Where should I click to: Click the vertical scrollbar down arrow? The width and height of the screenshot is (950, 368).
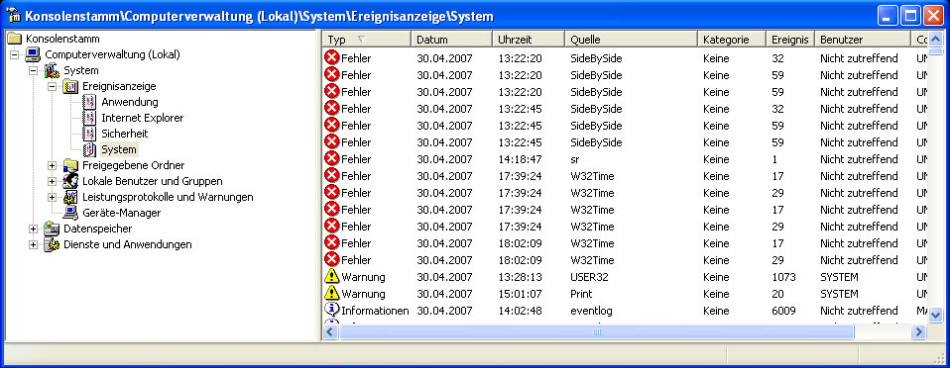tap(935, 316)
